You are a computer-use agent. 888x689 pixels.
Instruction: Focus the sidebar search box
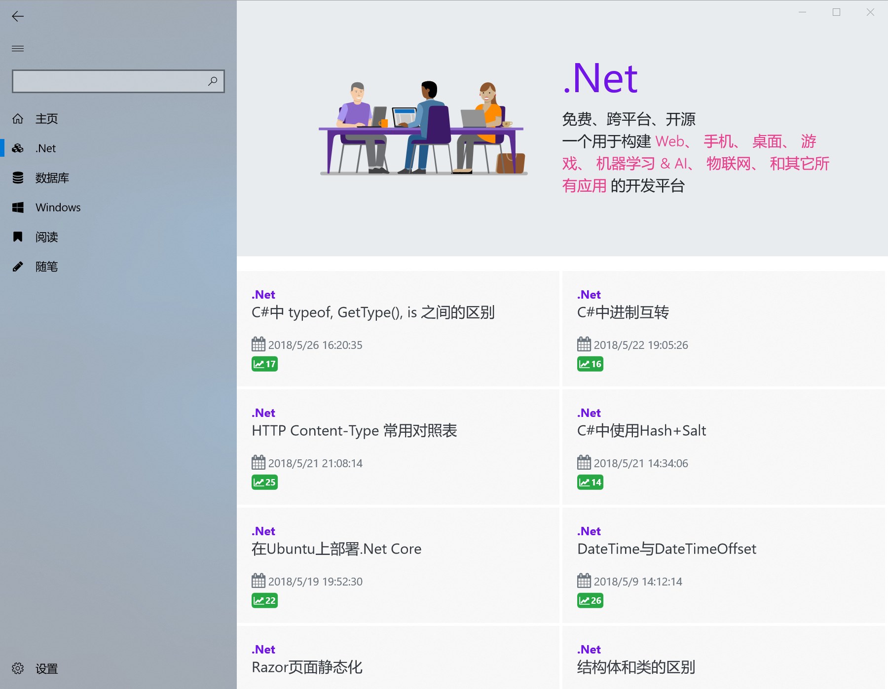(x=118, y=81)
